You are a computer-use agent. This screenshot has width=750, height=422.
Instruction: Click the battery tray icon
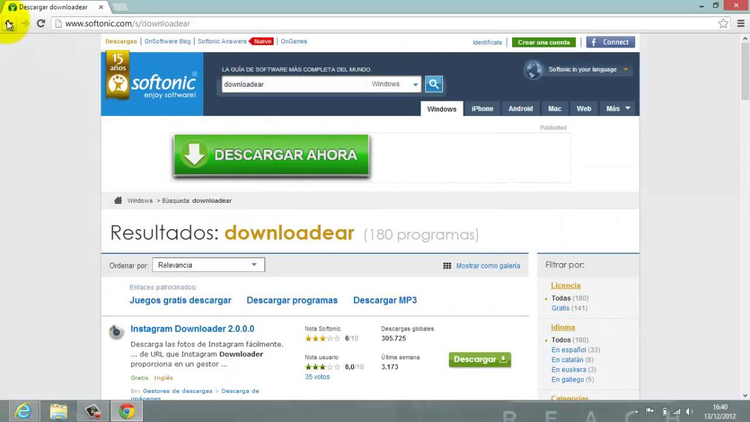point(664,411)
